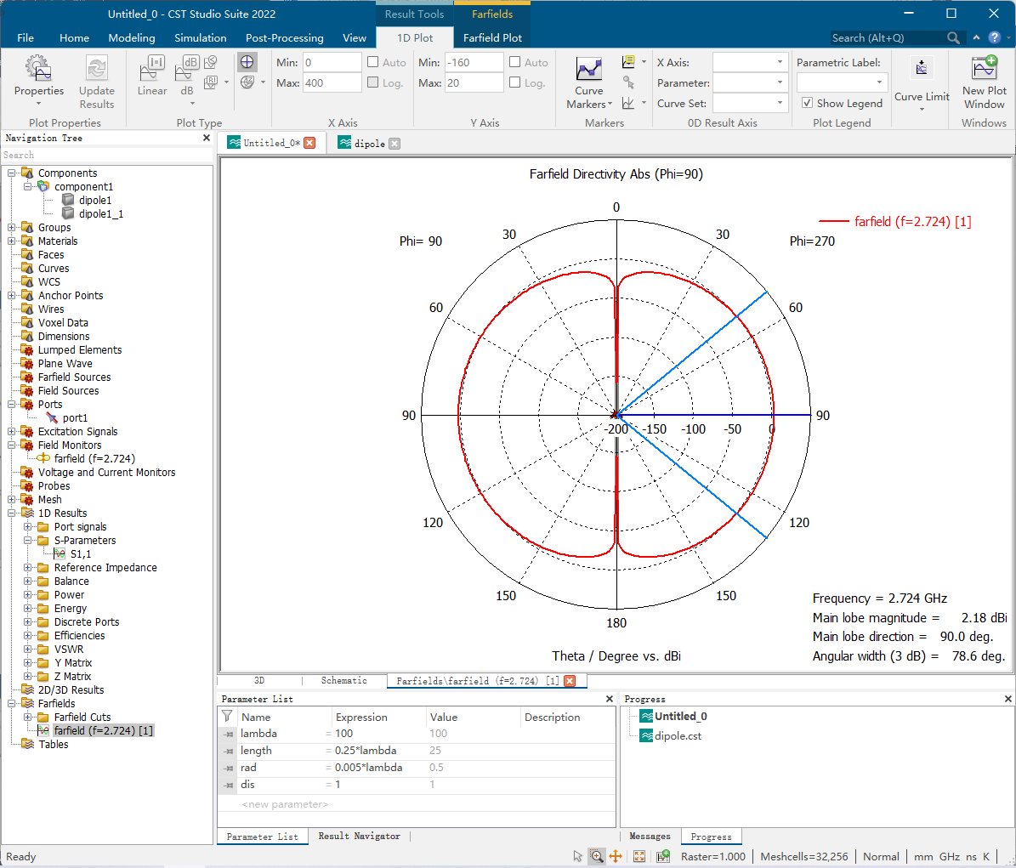The image size is (1016, 868).
Task: Click the axis marker chart icon
Action: tap(628, 103)
